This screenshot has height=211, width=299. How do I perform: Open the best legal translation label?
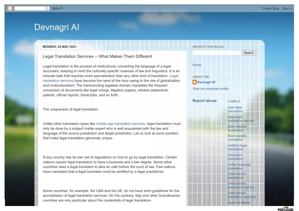(235, 109)
